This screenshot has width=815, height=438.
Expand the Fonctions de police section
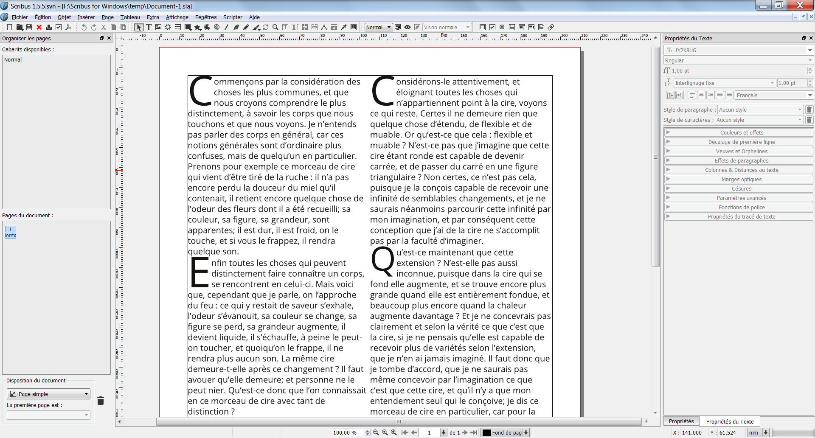(x=739, y=207)
